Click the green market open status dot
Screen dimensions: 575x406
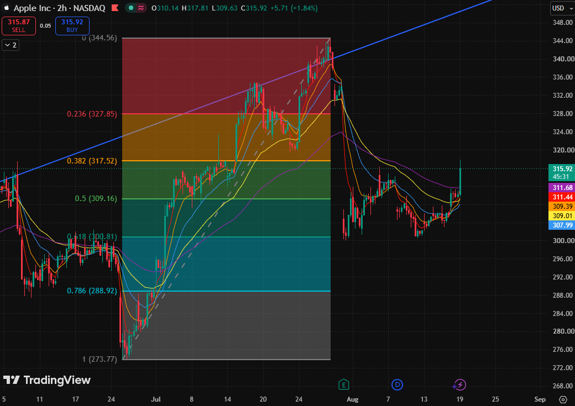click(x=131, y=8)
